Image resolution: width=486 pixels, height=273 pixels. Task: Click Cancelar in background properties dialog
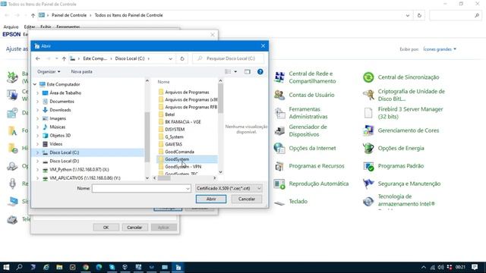pos(134,227)
